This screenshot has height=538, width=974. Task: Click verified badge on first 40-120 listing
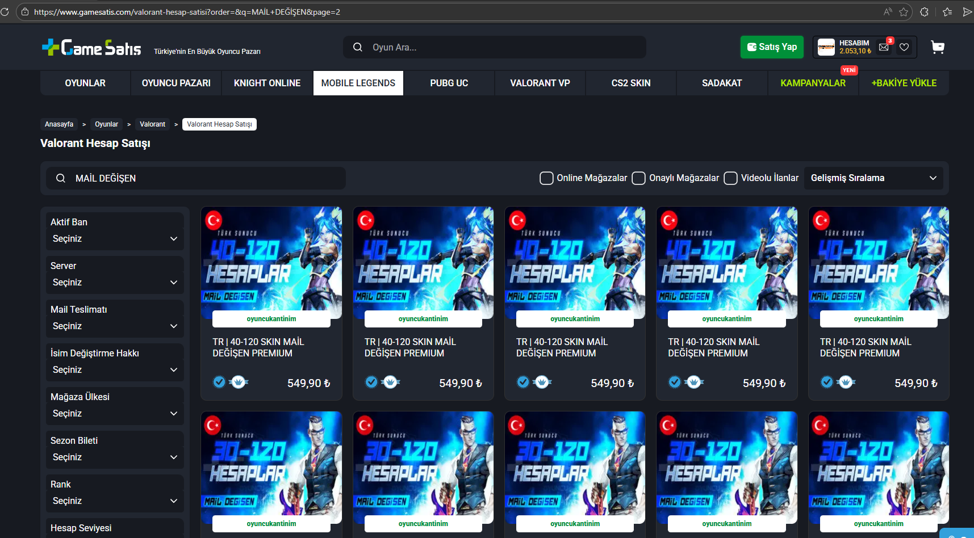click(219, 382)
